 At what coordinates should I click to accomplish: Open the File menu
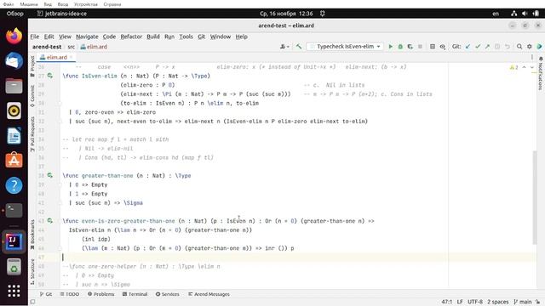34,37
